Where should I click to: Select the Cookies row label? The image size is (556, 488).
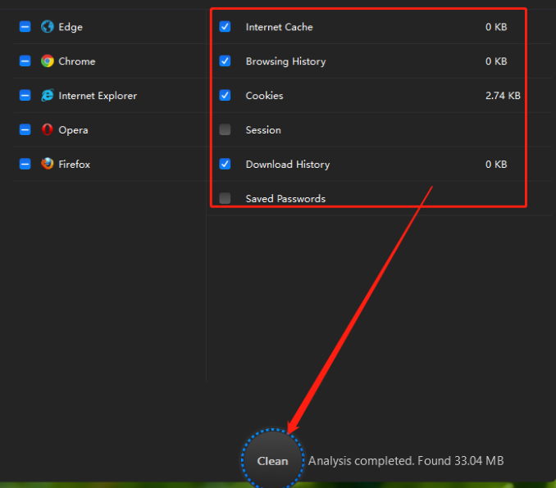click(265, 96)
